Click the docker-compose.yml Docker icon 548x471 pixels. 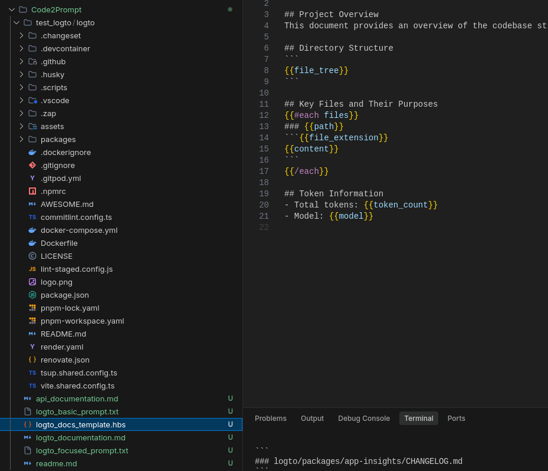[x=32, y=230]
